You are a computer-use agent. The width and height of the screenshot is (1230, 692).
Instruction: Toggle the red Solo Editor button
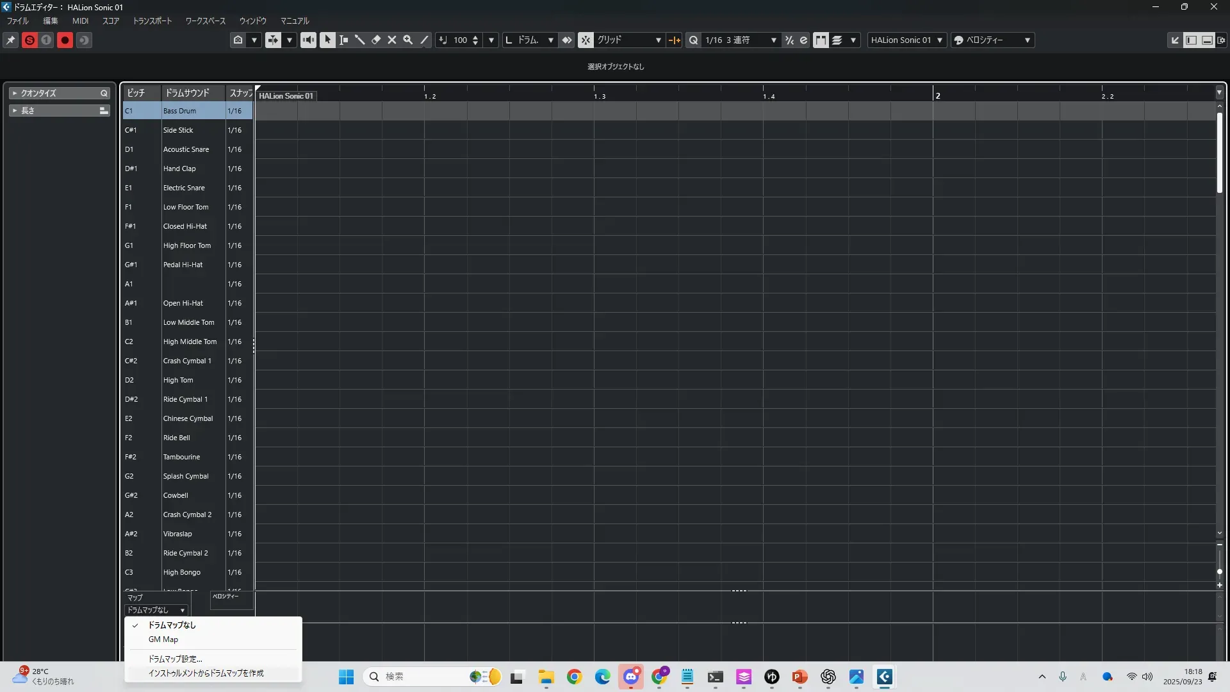coord(29,40)
